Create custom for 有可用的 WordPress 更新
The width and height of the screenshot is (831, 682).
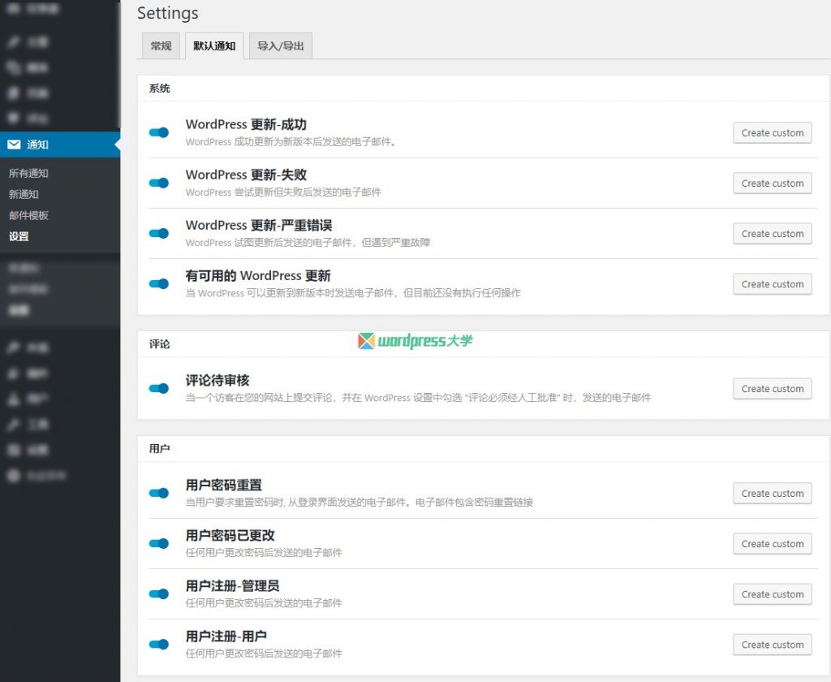[x=773, y=283]
